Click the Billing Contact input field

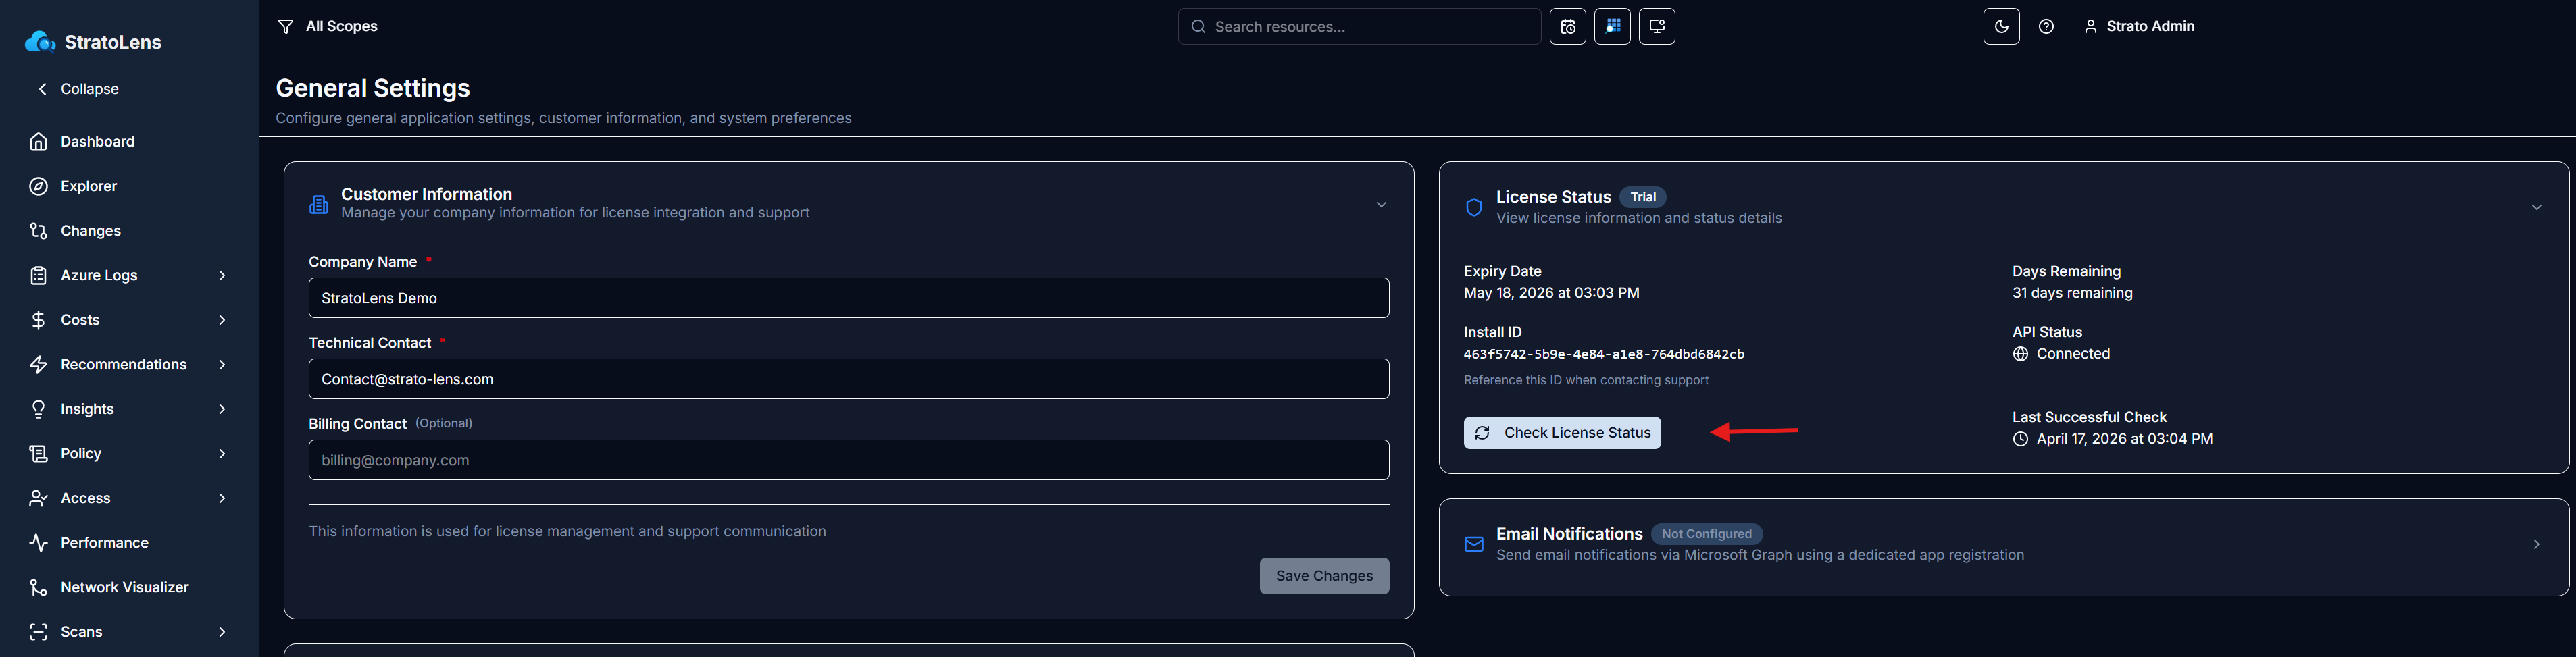point(848,460)
